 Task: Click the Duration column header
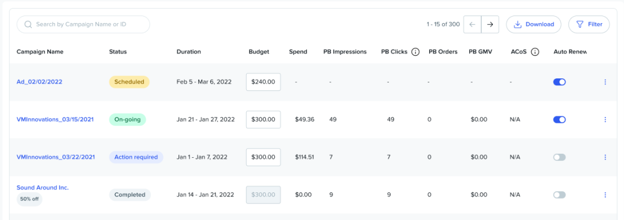coord(188,52)
